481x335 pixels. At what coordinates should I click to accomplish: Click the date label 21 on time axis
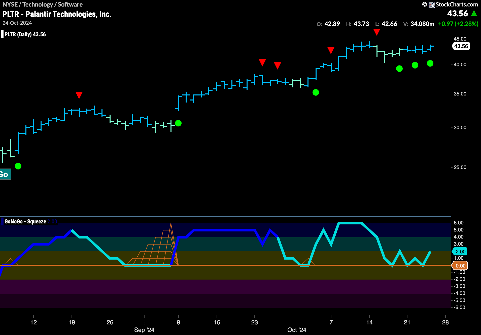(x=407, y=322)
